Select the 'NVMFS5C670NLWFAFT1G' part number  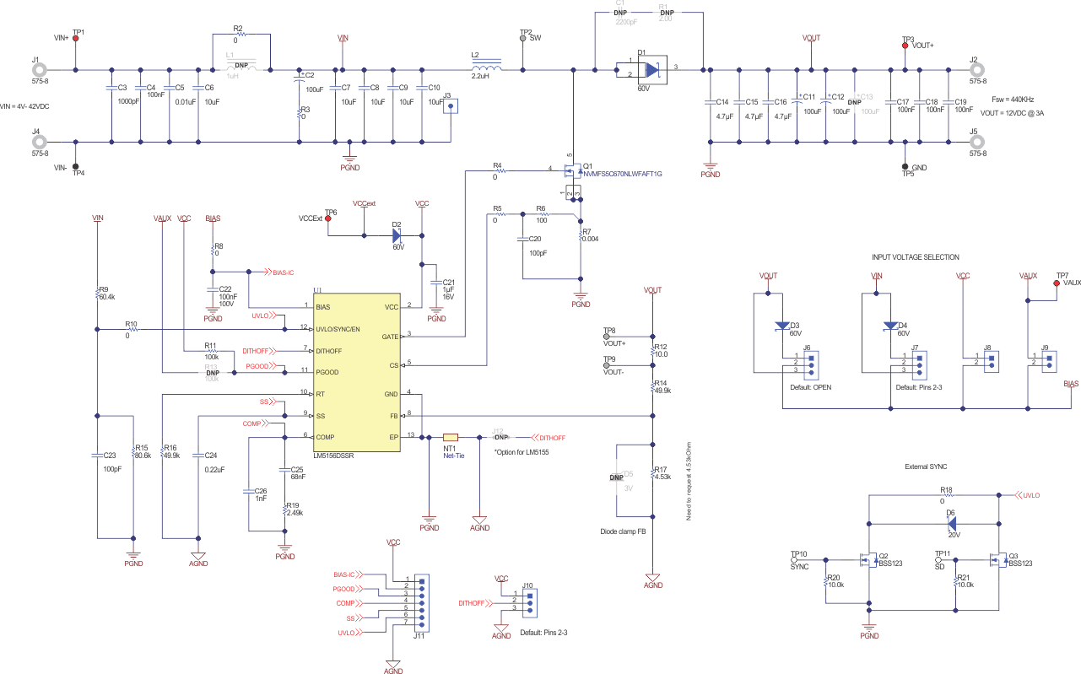623,174
